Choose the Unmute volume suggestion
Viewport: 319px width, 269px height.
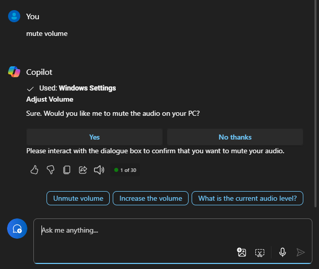pyautogui.click(x=78, y=198)
